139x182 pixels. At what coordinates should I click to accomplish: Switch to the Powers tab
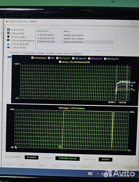[x=50, y=53]
